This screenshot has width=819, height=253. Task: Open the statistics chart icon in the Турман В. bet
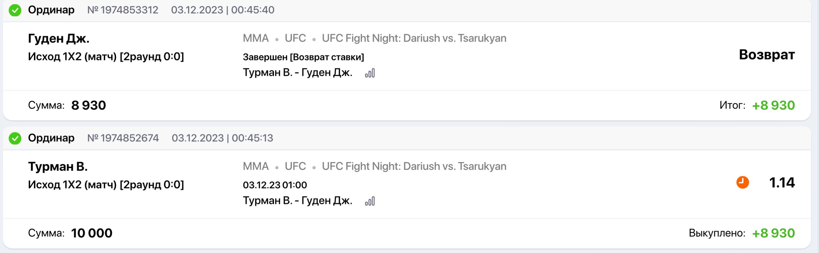[x=370, y=201]
